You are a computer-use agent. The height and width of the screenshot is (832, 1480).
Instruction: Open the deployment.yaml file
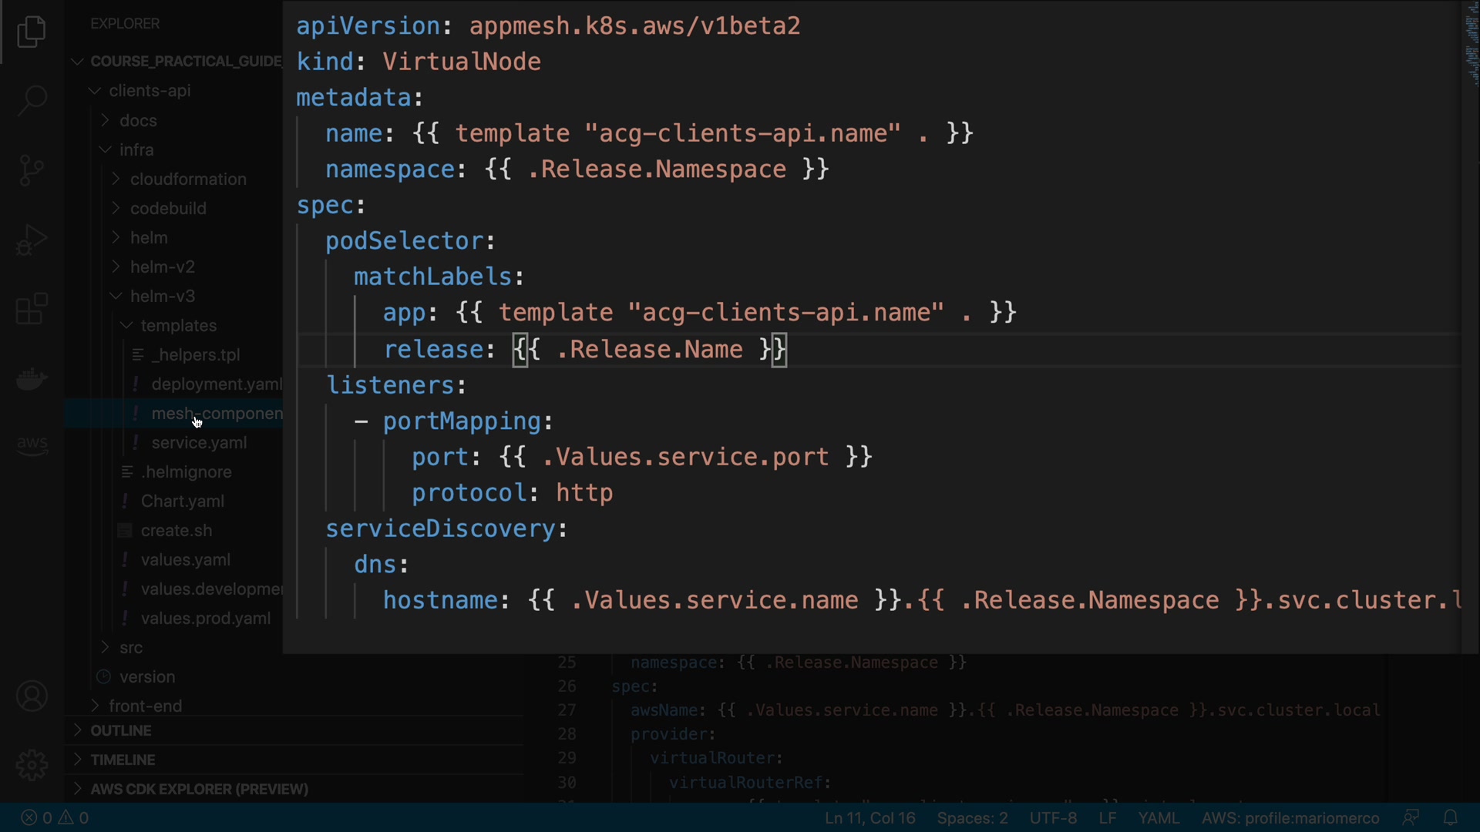pyautogui.click(x=216, y=384)
